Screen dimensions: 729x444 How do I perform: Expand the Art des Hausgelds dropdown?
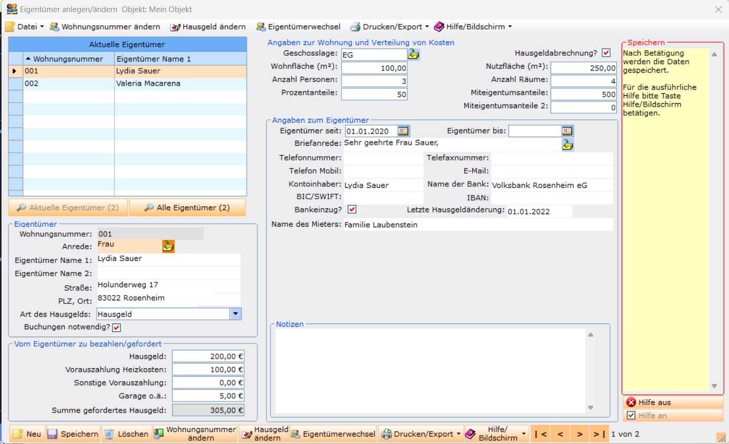pyautogui.click(x=236, y=314)
